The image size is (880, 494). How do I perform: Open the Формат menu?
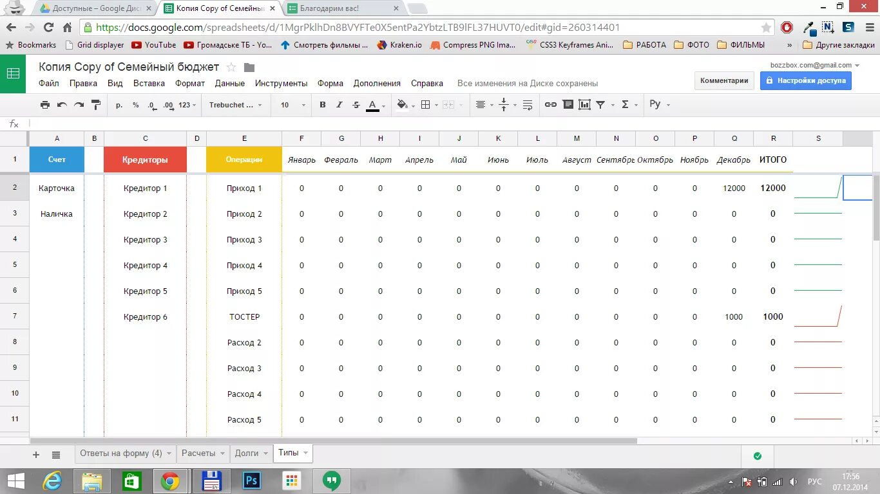[190, 84]
